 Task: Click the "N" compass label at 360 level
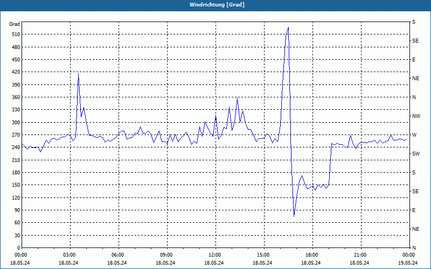pyautogui.click(x=414, y=97)
